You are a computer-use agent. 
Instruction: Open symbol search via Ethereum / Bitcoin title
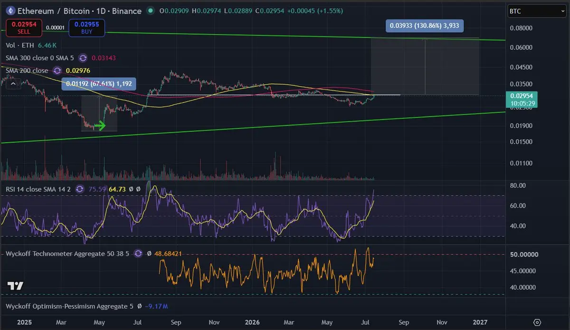79,10
